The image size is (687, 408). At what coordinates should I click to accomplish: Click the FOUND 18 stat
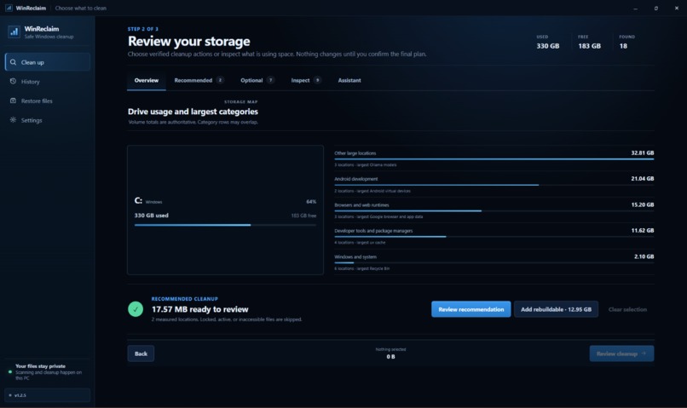(627, 42)
